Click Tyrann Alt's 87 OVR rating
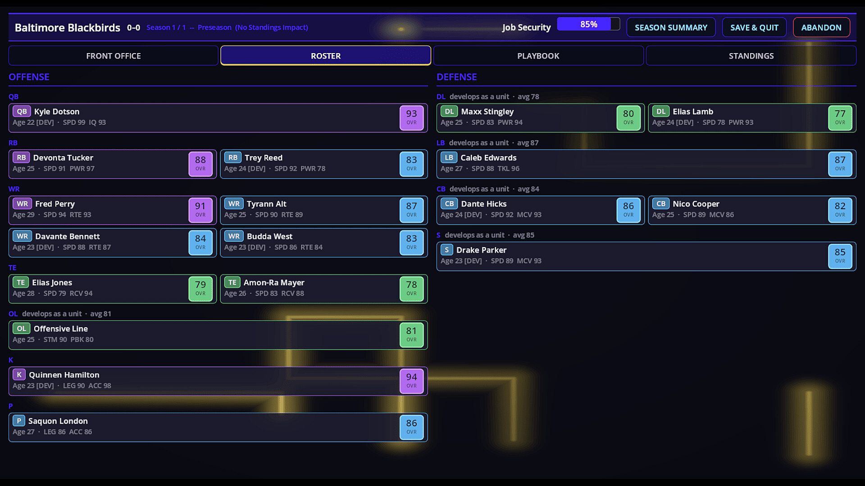This screenshot has height=486, width=865. (x=411, y=210)
